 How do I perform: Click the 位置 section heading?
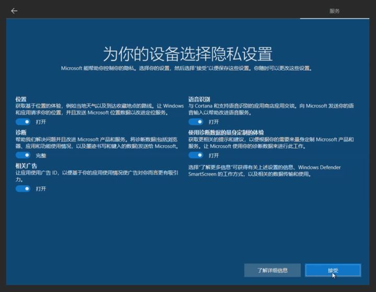(21, 99)
